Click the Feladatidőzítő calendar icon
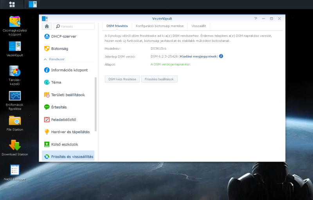This screenshot has width=313, height=200. point(47,119)
